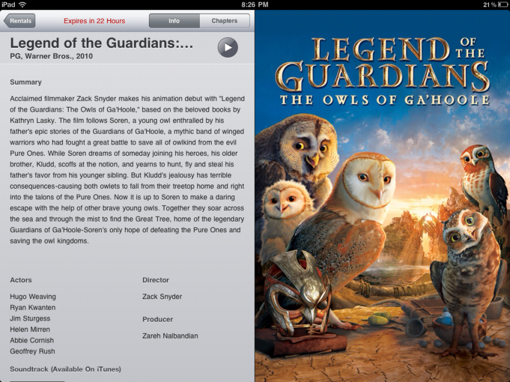Image resolution: width=510 pixels, height=382 pixels.
Task: Tap director Zack Snyder
Action: tap(162, 297)
